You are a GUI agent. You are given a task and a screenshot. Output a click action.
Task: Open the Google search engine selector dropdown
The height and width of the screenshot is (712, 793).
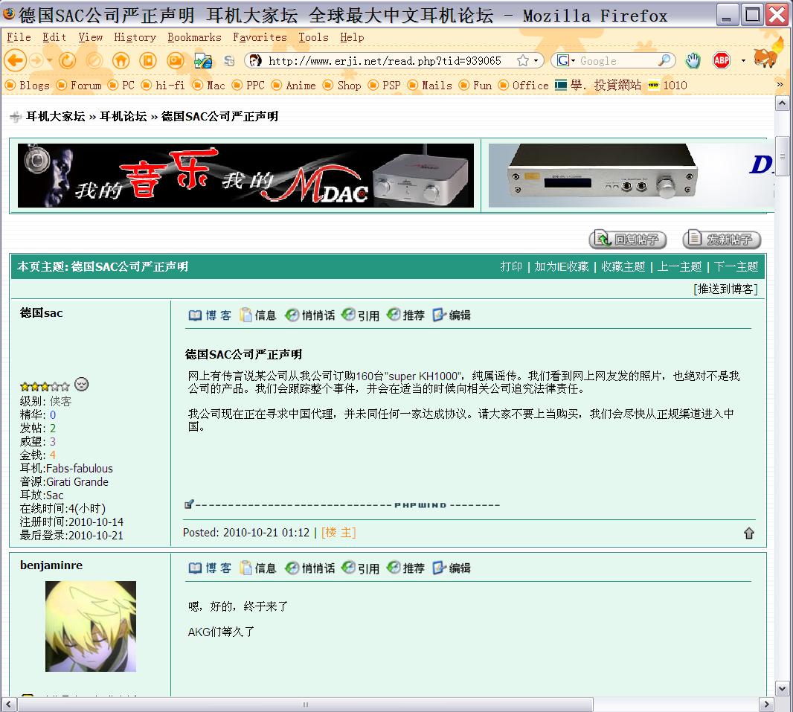566,61
